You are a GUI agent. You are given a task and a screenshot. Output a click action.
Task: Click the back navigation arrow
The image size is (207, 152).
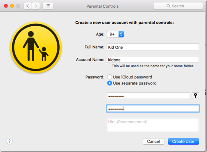(x=28, y=6)
